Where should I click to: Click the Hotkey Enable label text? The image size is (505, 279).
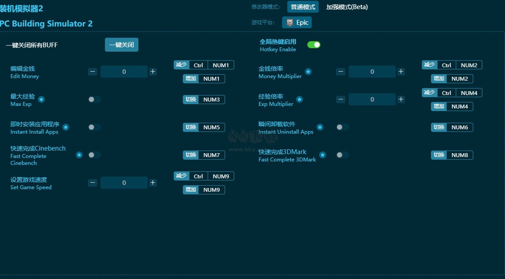pos(278,49)
